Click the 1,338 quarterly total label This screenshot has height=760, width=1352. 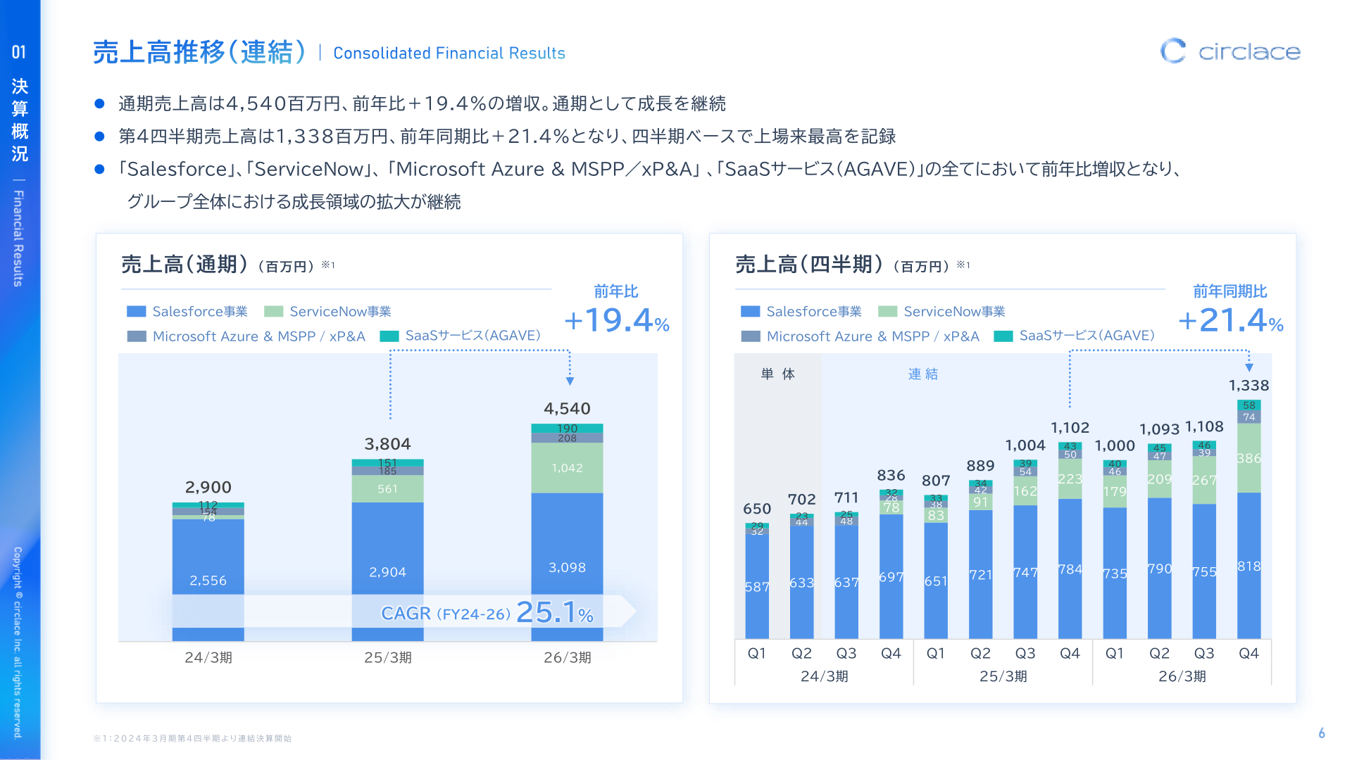coord(1248,386)
